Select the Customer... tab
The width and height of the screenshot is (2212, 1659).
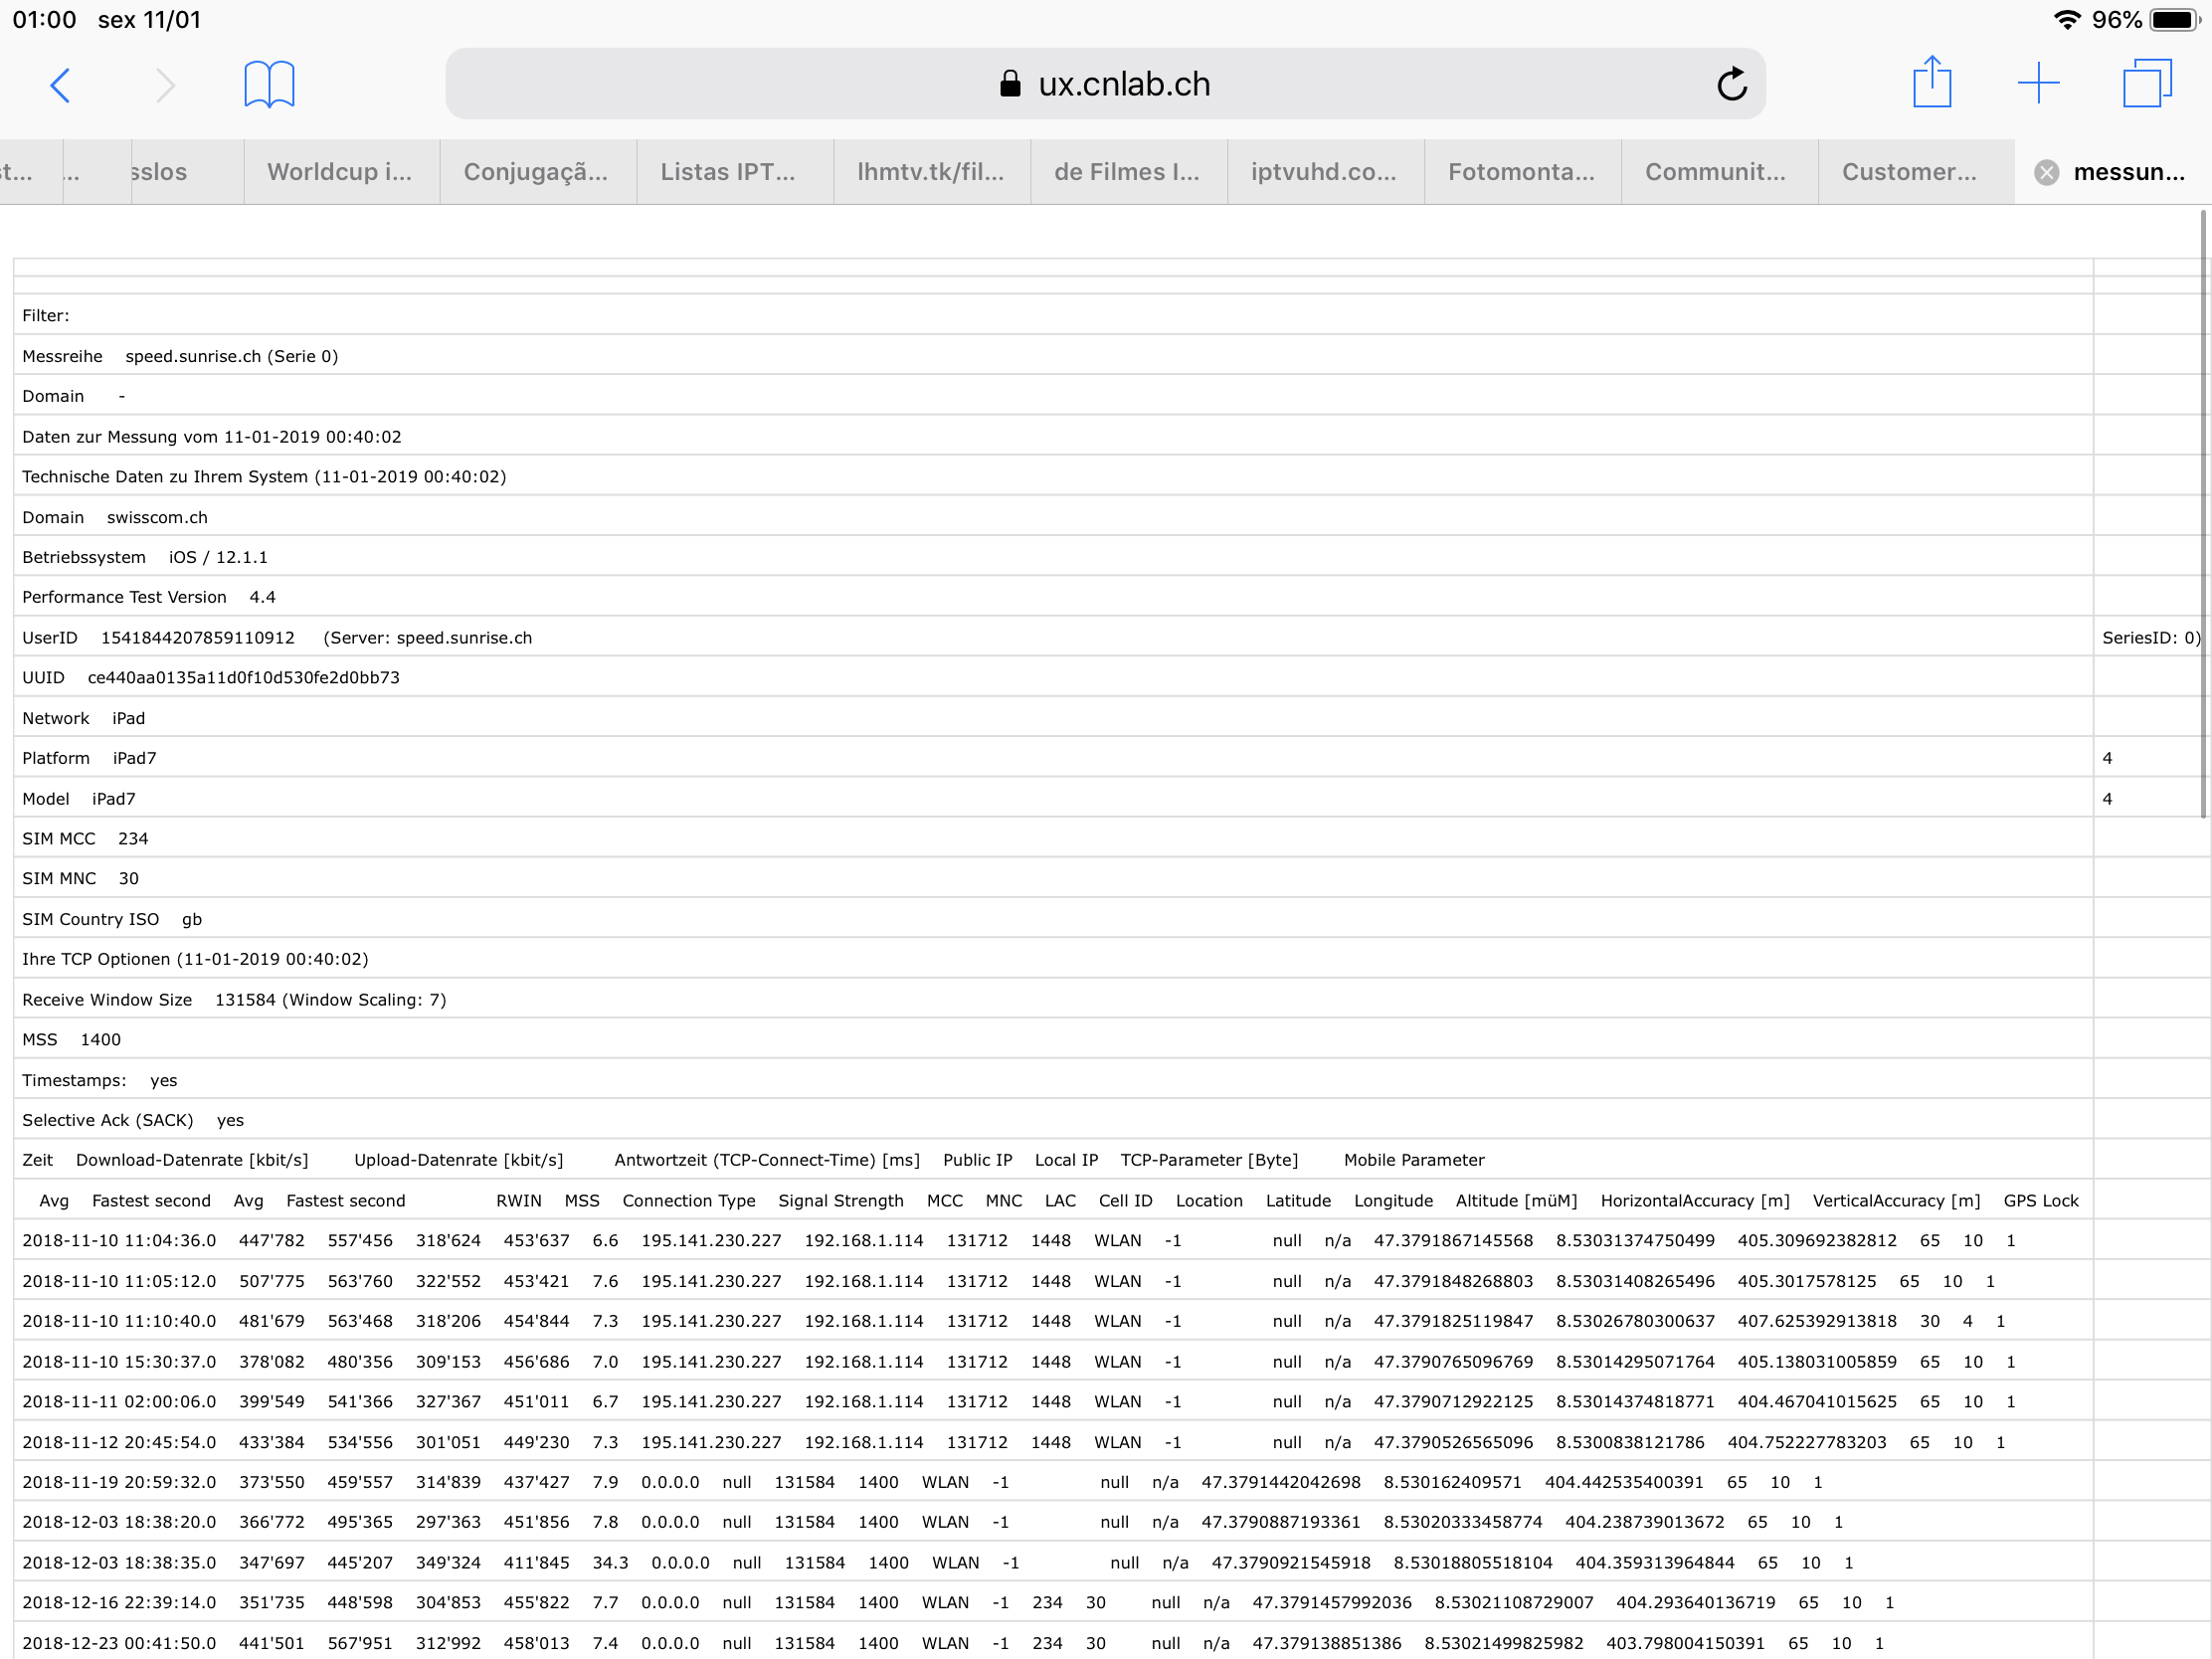[1909, 172]
